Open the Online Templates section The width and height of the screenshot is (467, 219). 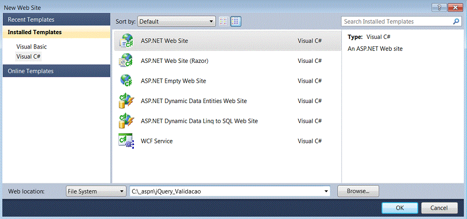coord(57,71)
